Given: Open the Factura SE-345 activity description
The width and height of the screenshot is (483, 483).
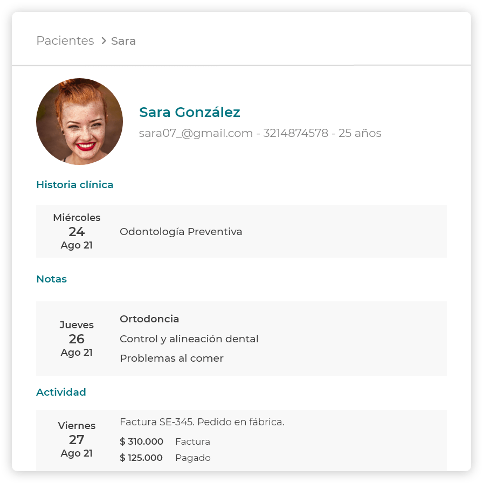Looking at the screenshot, I should [x=202, y=422].
